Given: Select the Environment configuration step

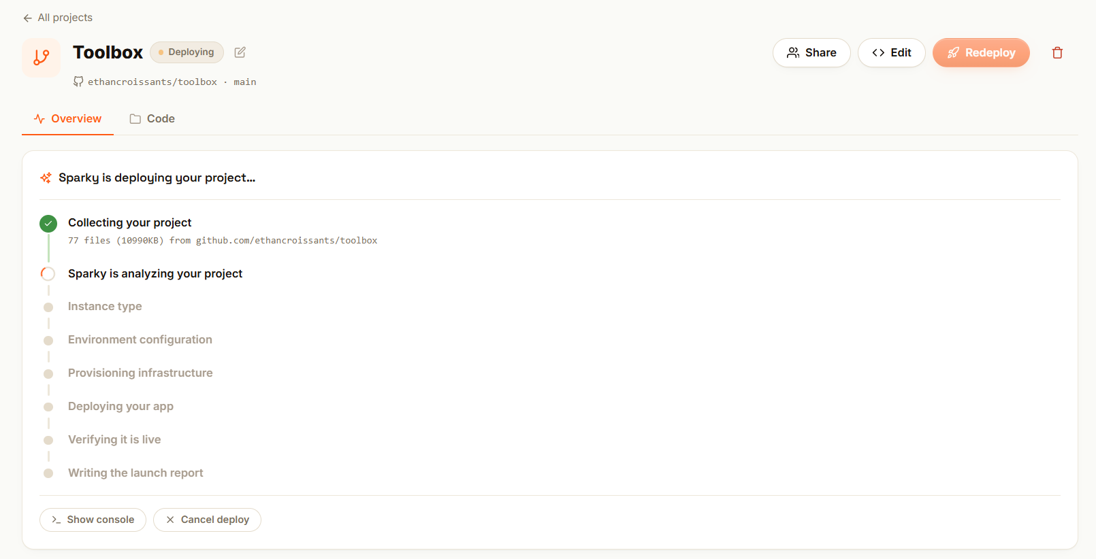Looking at the screenshot, I should pos(140,339).
